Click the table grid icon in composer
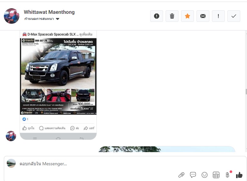Image resolution: width=247 pixels, height=181 pixels. click(216, 175)
